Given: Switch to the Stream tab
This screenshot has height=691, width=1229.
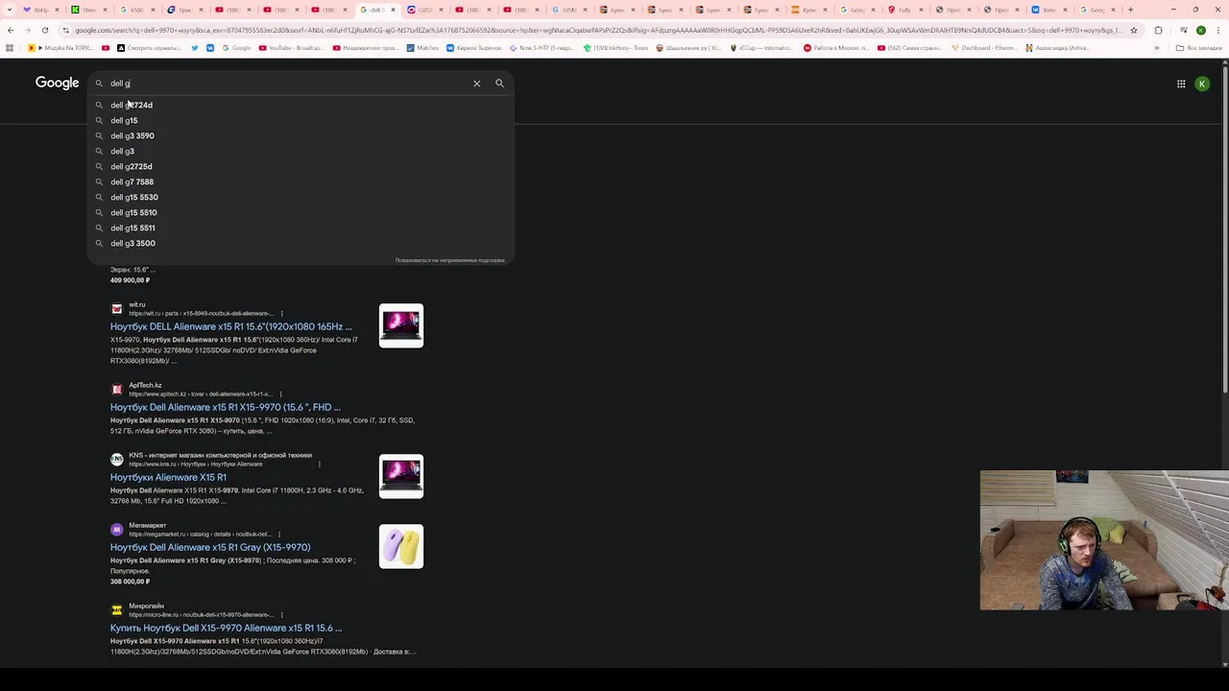Looking at the screenshot, I should coord(90,10).
